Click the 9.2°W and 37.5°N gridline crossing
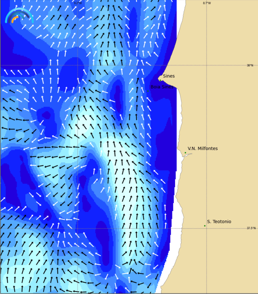The width and height of the screenshot is (258, 294). pos(77,228)
